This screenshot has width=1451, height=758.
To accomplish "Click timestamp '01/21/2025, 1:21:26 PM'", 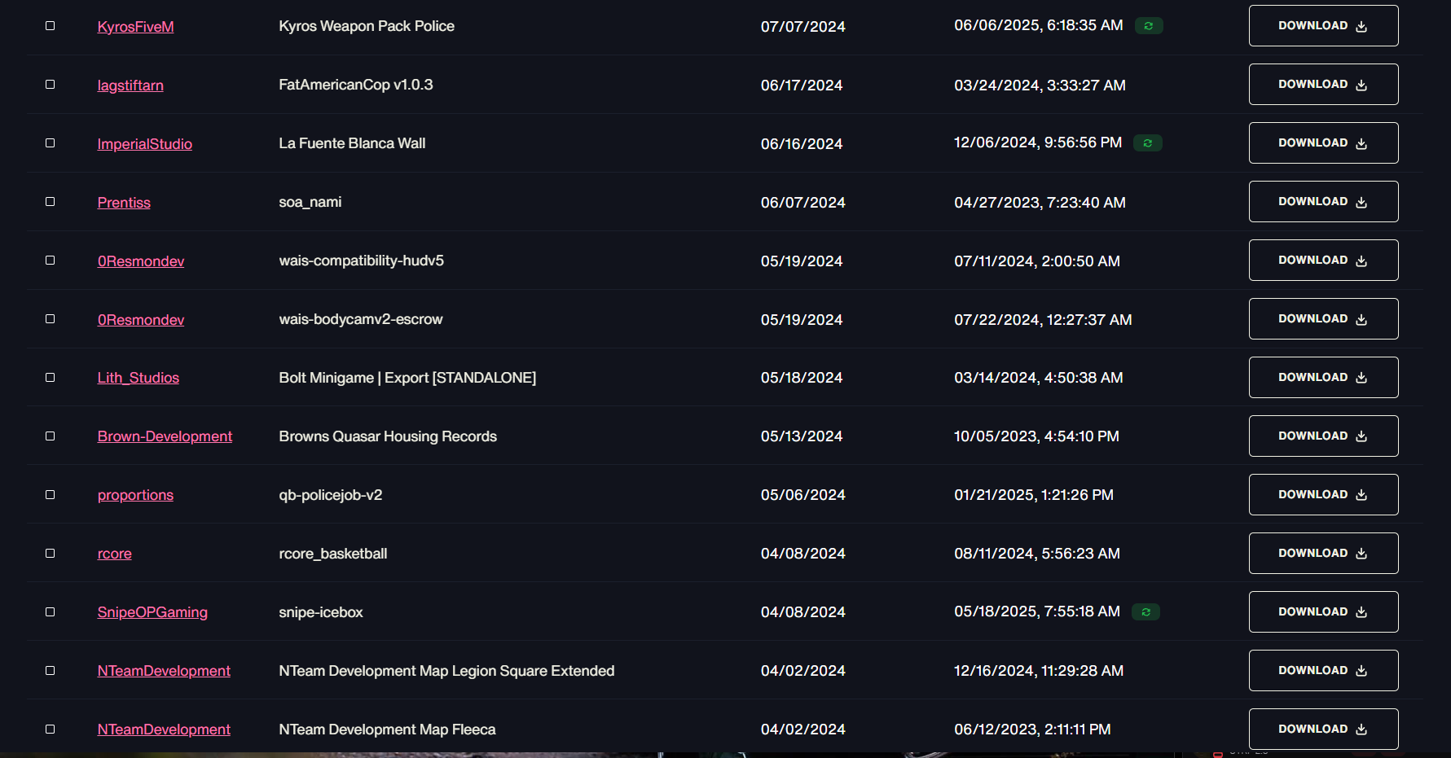I will (x=1034, y=495).
